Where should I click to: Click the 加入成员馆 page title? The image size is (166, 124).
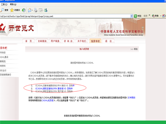coord(84,49)
